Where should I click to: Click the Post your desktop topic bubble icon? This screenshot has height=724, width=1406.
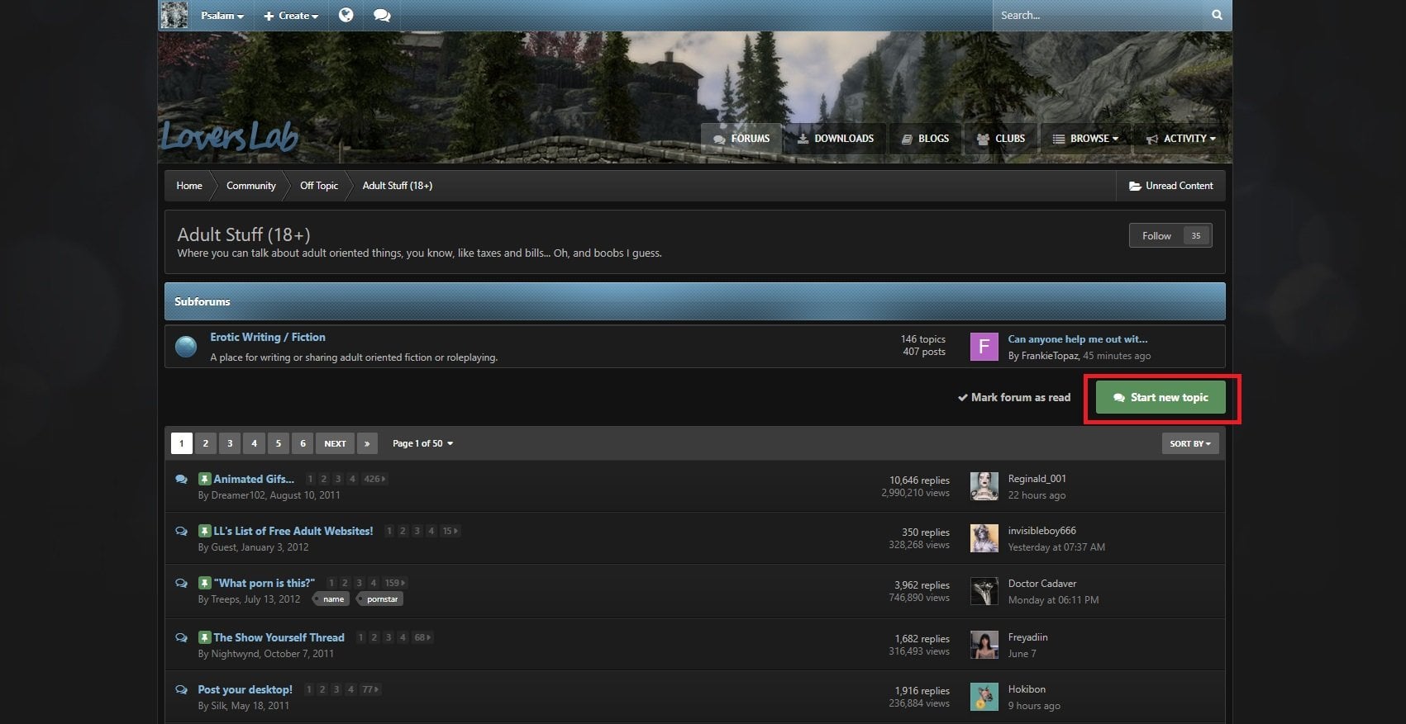181,689
